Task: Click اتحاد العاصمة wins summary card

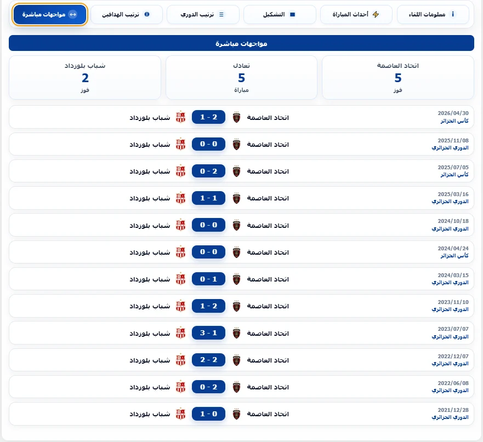Action: pos(397,78)
